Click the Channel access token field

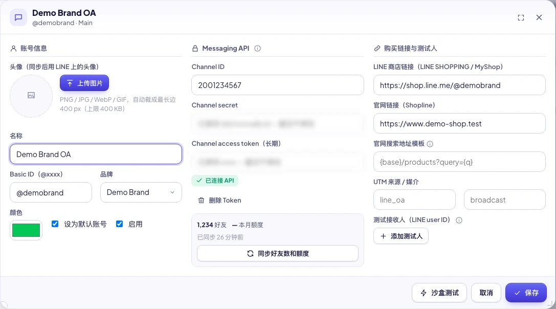(278, 162)
